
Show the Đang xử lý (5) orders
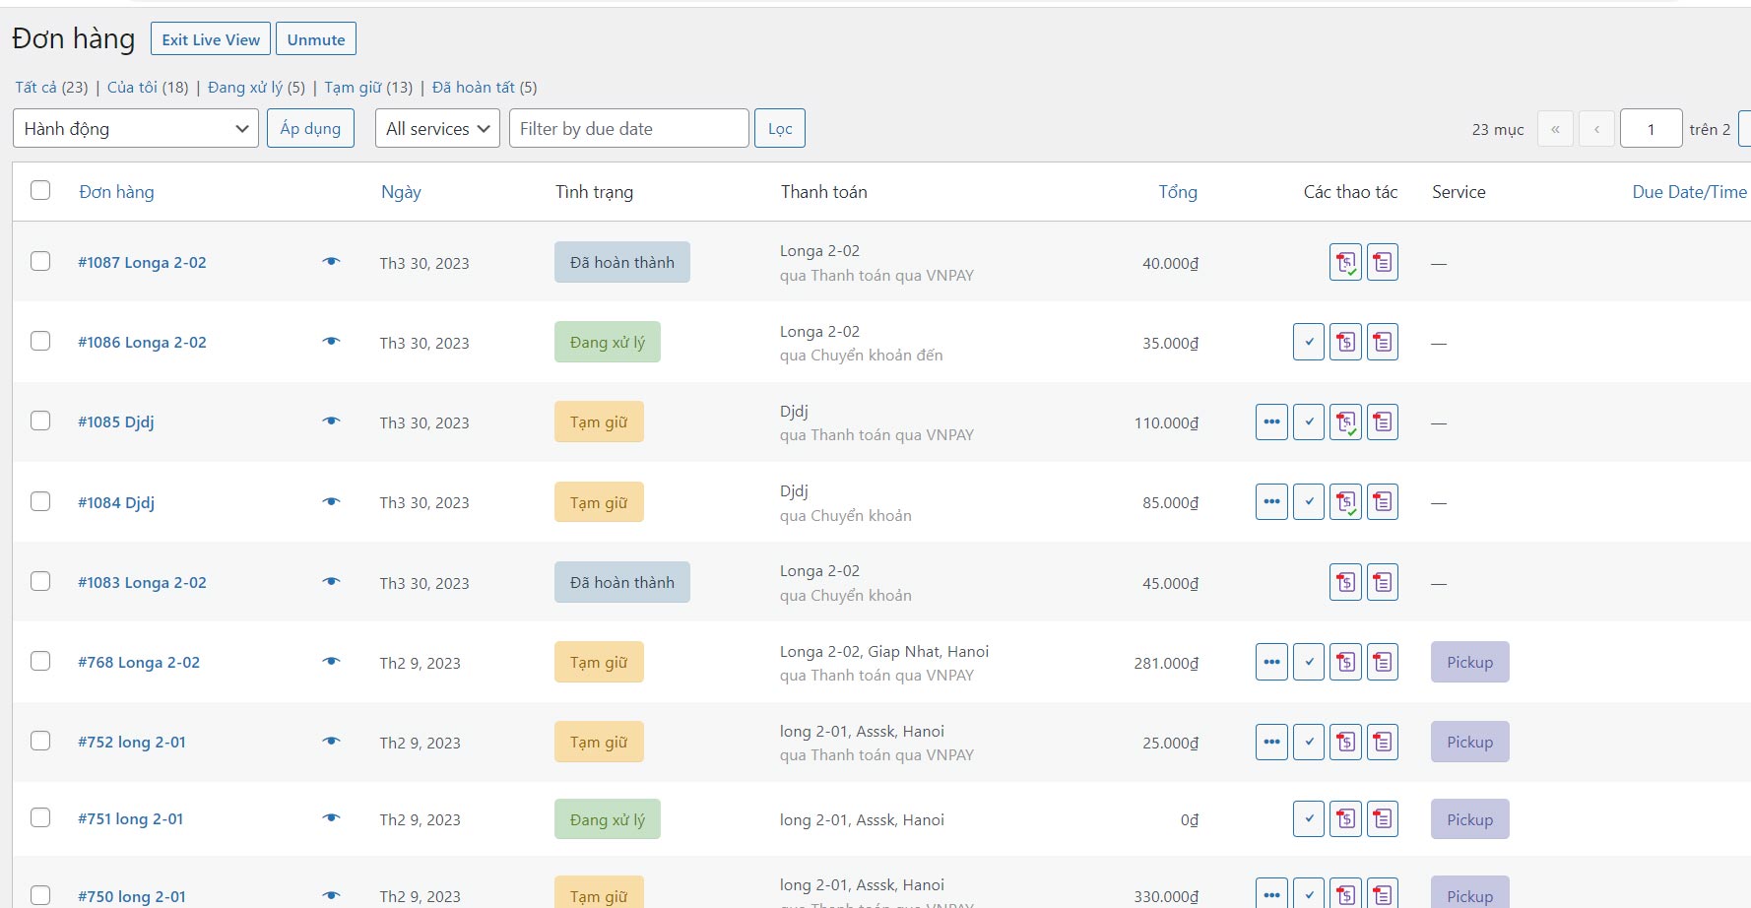tap(256, 88)
